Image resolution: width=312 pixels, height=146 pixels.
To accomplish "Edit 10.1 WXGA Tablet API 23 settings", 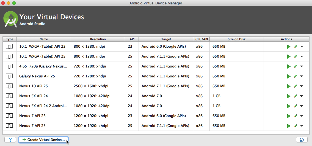I will pyautogui.click(x=296, y=47).
